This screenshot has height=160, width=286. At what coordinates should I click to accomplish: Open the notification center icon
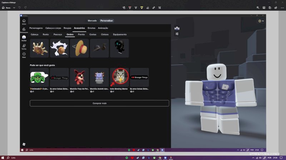pyautogui.click(x=281, y=158)
